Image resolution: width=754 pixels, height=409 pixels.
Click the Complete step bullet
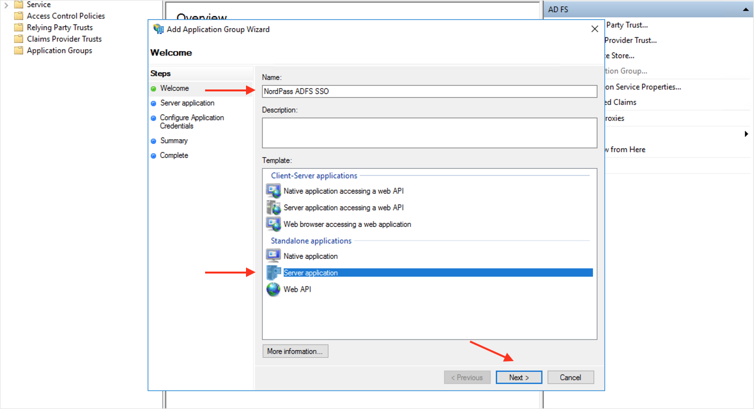[x=153, y=156]
